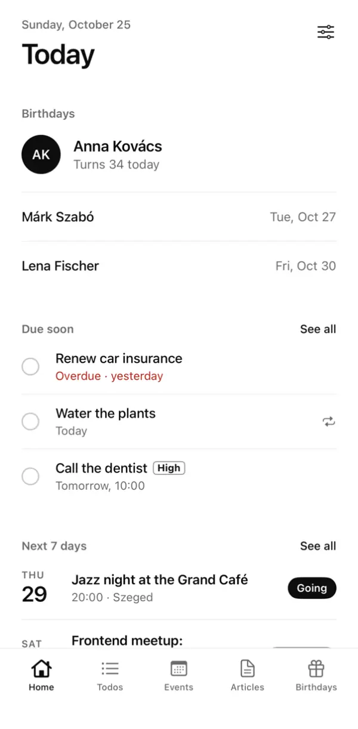Viewport: 358px width, 729px height.
Task: Tap See all for Next 7 days
Action: [318, 546]
